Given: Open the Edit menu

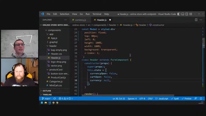Looking at the screenshot, I should pyautogui.click(x=55, y=14).
